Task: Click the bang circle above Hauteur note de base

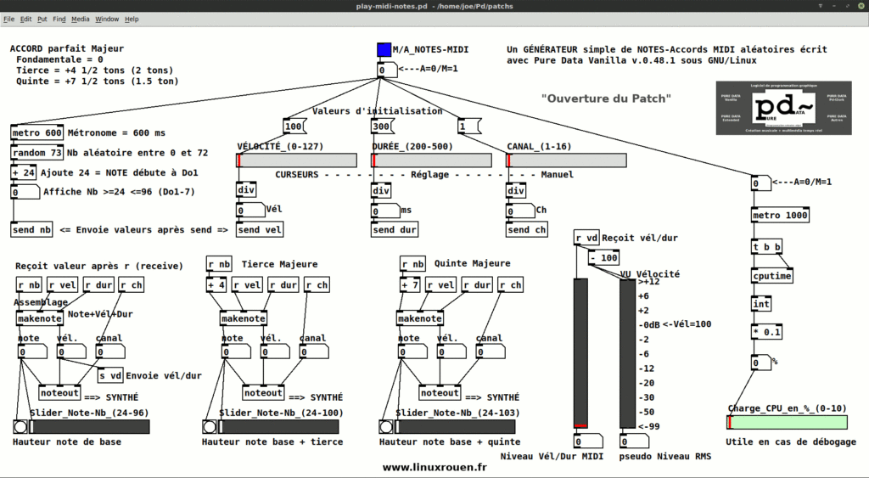Action: tap(20, 426)
